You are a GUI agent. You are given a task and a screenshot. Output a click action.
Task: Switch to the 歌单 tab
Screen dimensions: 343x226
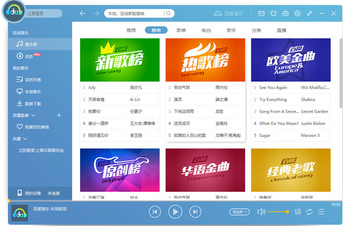[181, 30]
